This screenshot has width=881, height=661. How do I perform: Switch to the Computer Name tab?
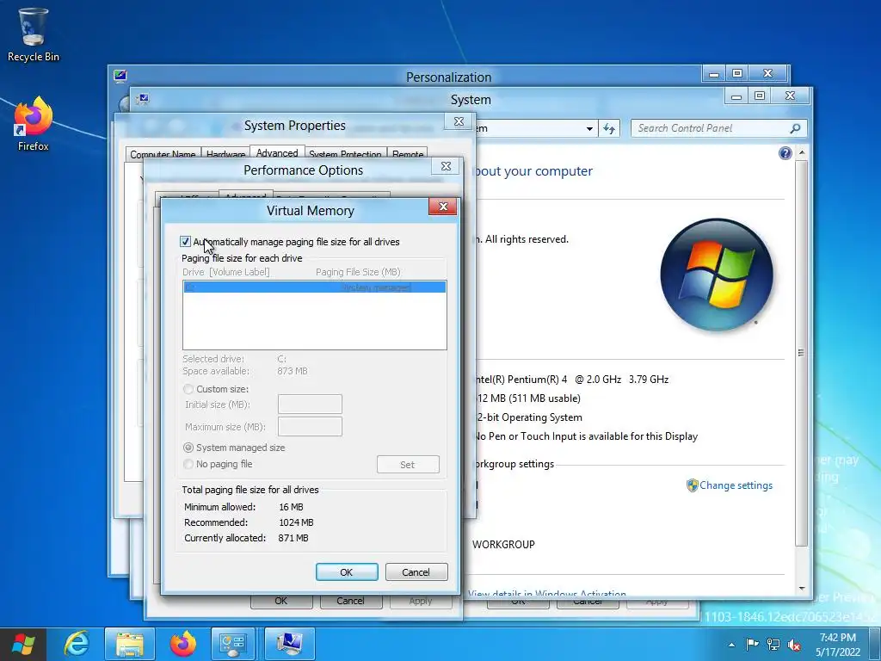tap(163, 154)
